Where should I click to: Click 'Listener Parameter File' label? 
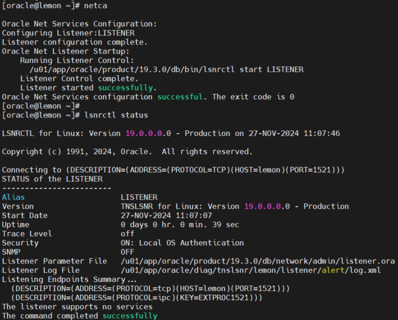pos(55,261)
